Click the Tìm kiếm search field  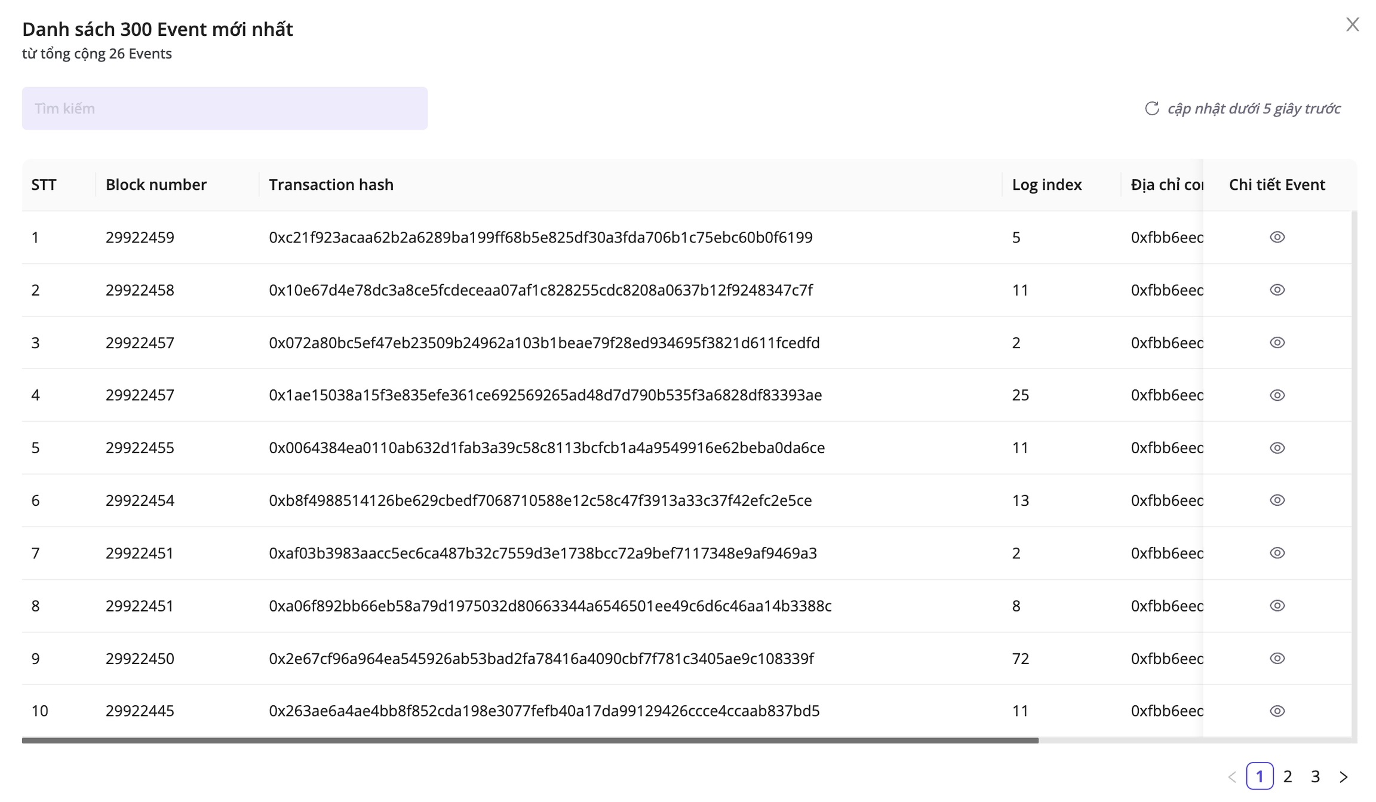(x=225, y=108)
